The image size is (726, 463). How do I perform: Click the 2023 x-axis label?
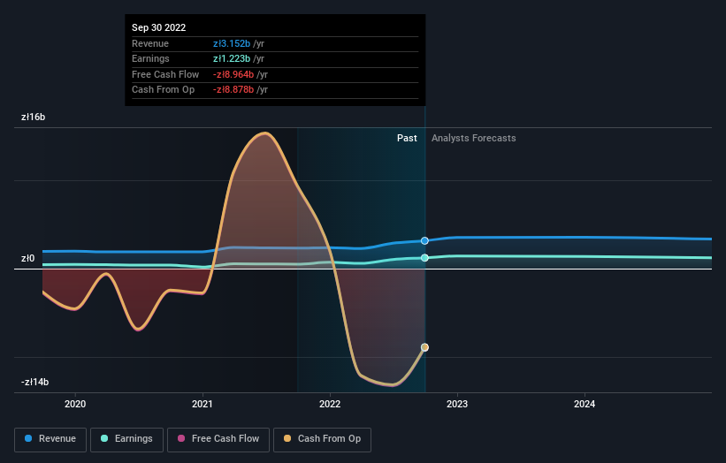(x=457, y=404)
